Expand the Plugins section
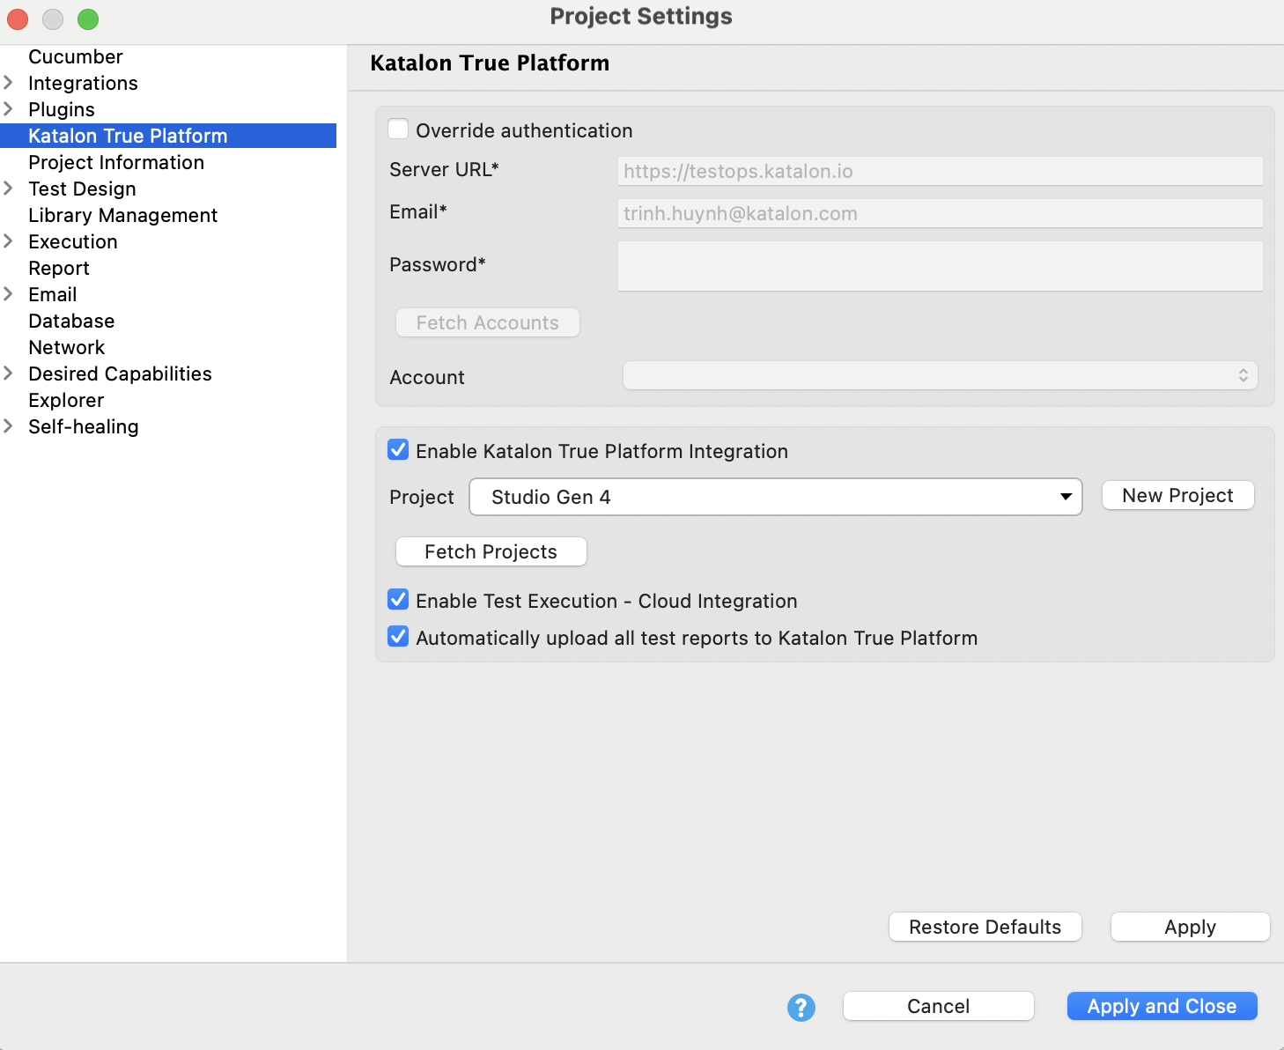Image resolution: width=1284 pixels, height=1050 pixels. pos(9,109)
